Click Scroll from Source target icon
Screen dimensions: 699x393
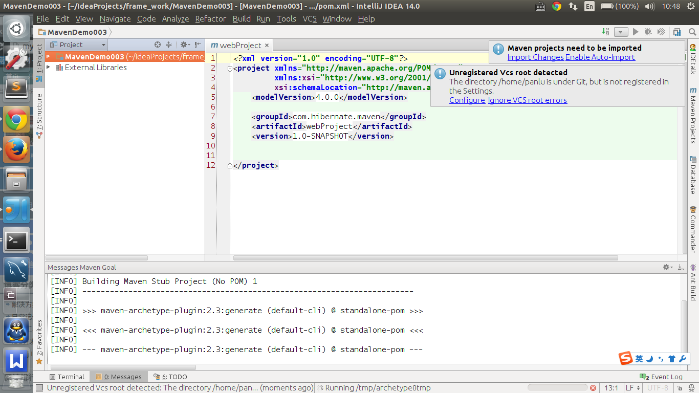[158, 45]
